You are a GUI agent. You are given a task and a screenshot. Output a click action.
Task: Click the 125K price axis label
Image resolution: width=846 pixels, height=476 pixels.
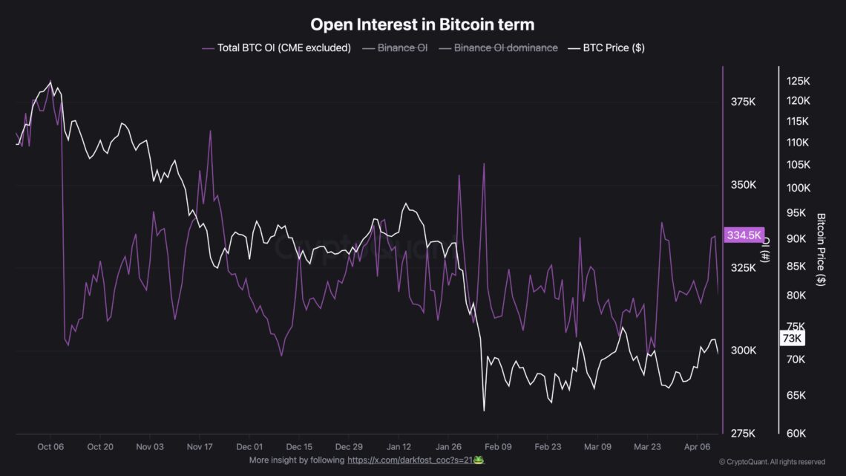pos(797,81)
